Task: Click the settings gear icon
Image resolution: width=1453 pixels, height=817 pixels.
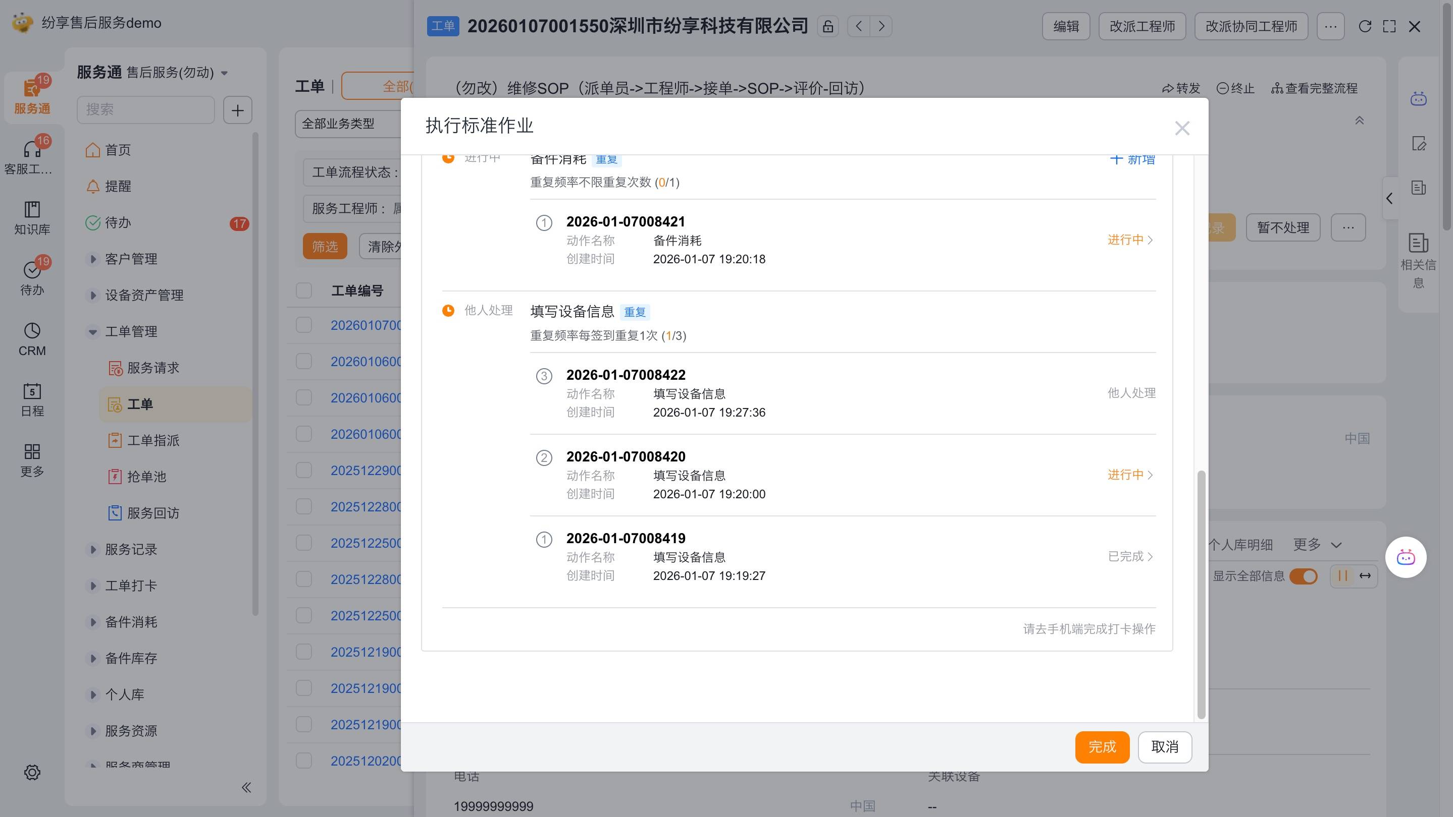Action: click(x=32, y=772)
